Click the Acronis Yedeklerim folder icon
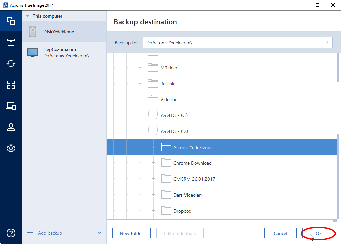This screenshot has width=341, height=244. [x=166, y=147]
